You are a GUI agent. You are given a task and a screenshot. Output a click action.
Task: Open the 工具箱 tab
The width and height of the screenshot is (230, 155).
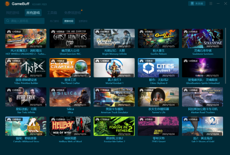52,13
